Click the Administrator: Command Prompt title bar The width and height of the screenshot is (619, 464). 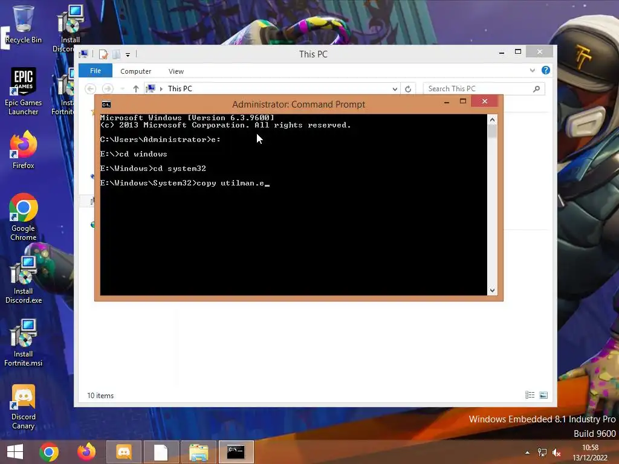click(299, 104)
